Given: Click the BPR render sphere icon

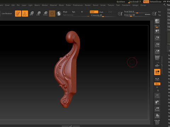Looking at the screenshot, I should click(x=157, y=21).
